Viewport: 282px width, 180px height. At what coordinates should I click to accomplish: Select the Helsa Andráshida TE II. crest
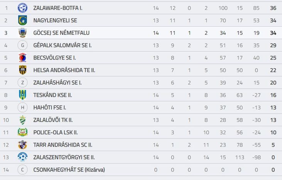point(22,70)
